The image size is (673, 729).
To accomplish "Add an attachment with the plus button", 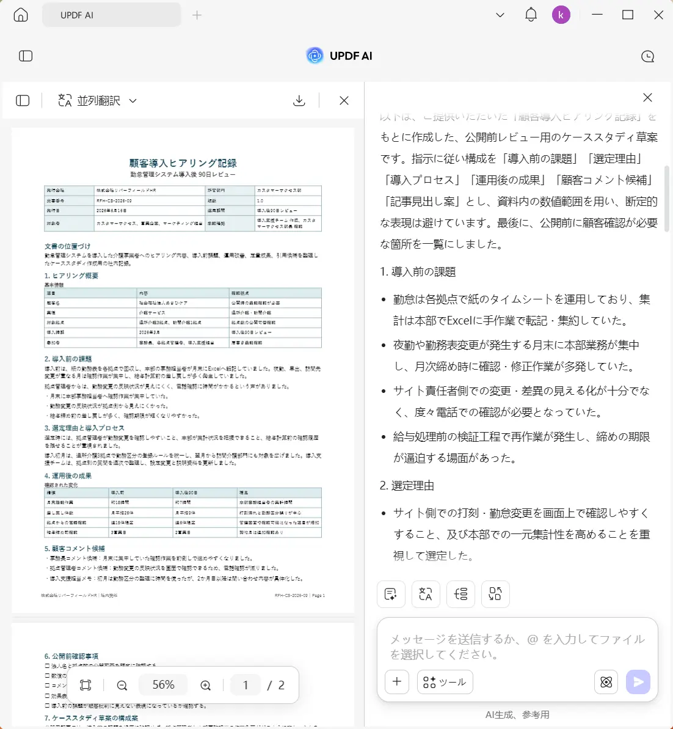I will pyautogui.click(x=397, y=681).
